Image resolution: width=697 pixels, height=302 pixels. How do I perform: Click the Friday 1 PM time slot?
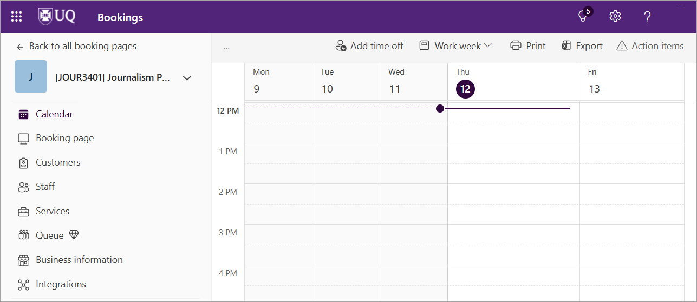[631, 153]
